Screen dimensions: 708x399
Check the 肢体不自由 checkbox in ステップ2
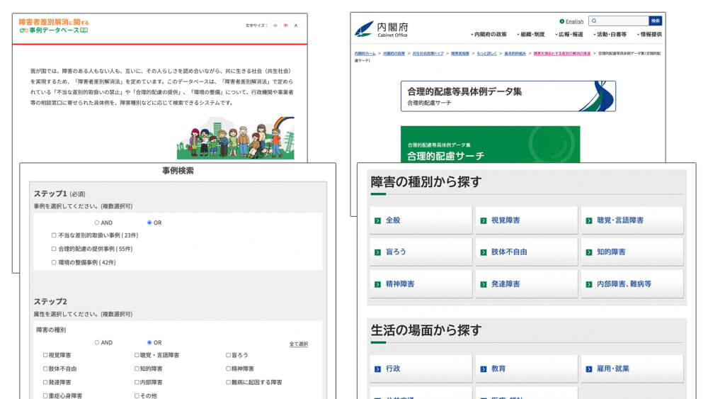(x=45, y=369)
